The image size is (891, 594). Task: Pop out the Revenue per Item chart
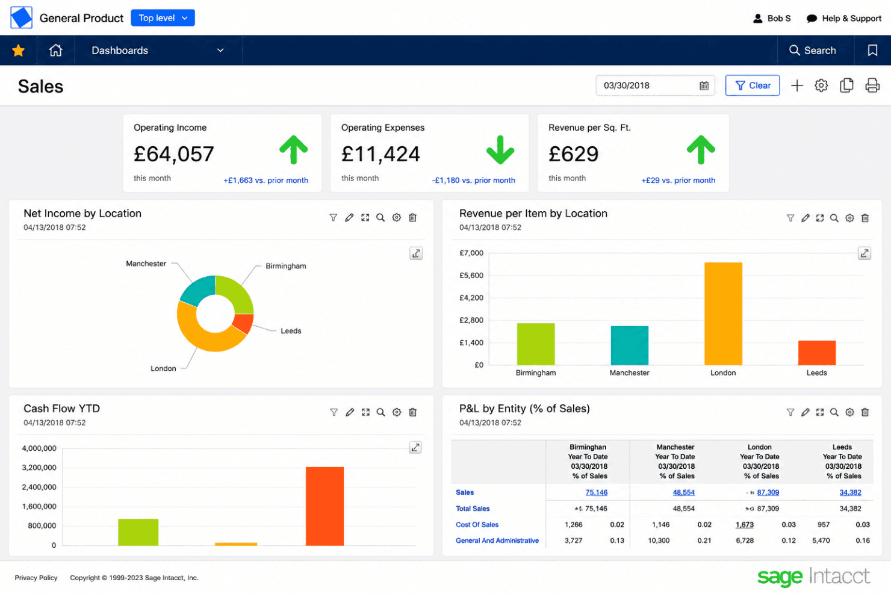click(x=865, y=253)
